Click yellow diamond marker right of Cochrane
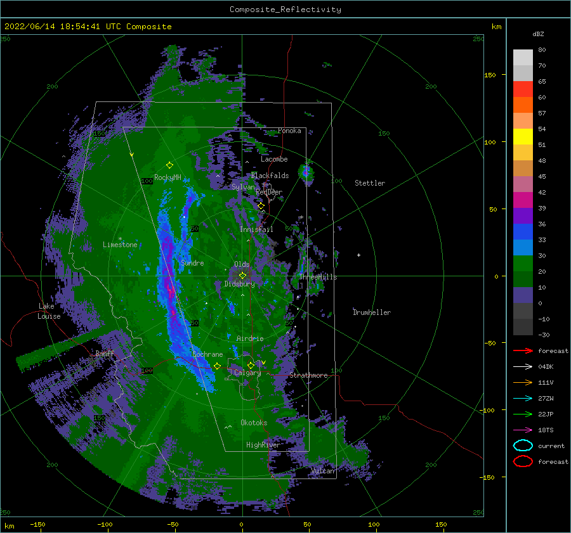The width and height of the screenshot is (571, 533). [217, 366]
